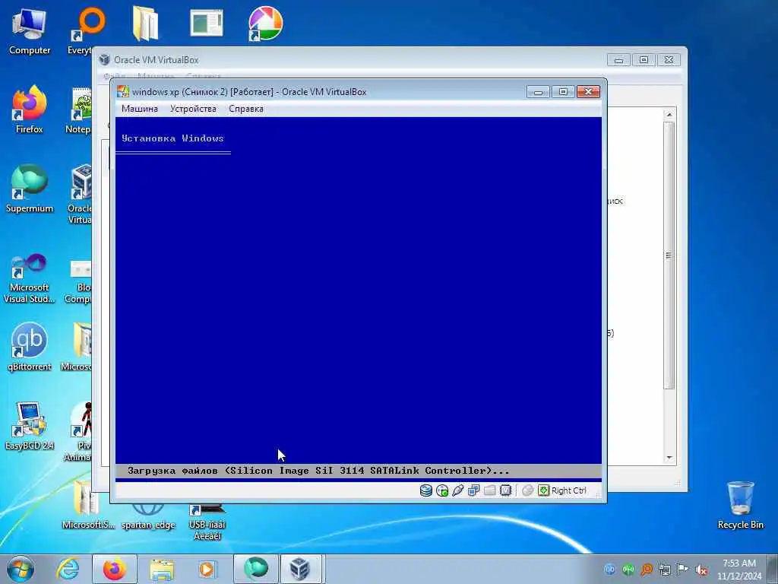
Task: Click the muted volume tray icon
Action: pos(701,570)
